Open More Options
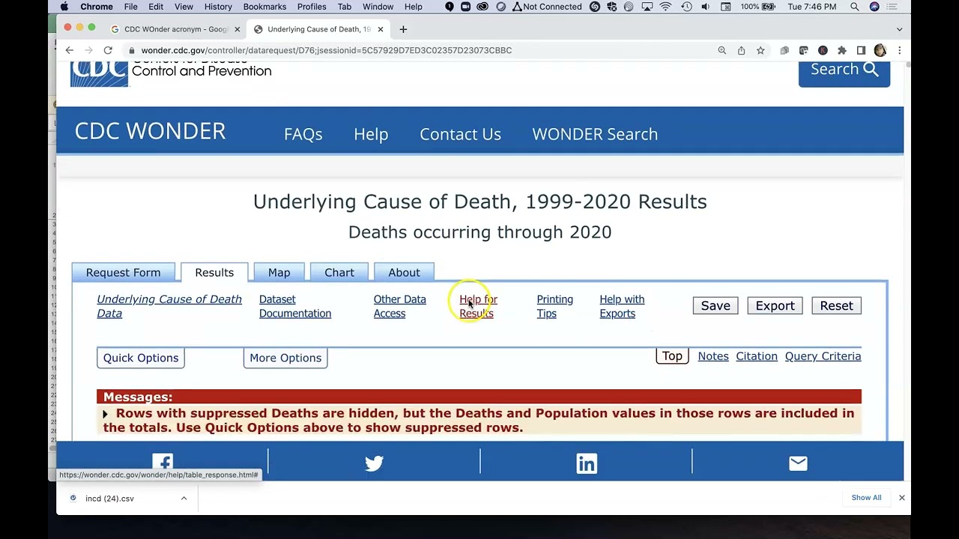Screen dimensions: 959x539 (x=285, y=358)
